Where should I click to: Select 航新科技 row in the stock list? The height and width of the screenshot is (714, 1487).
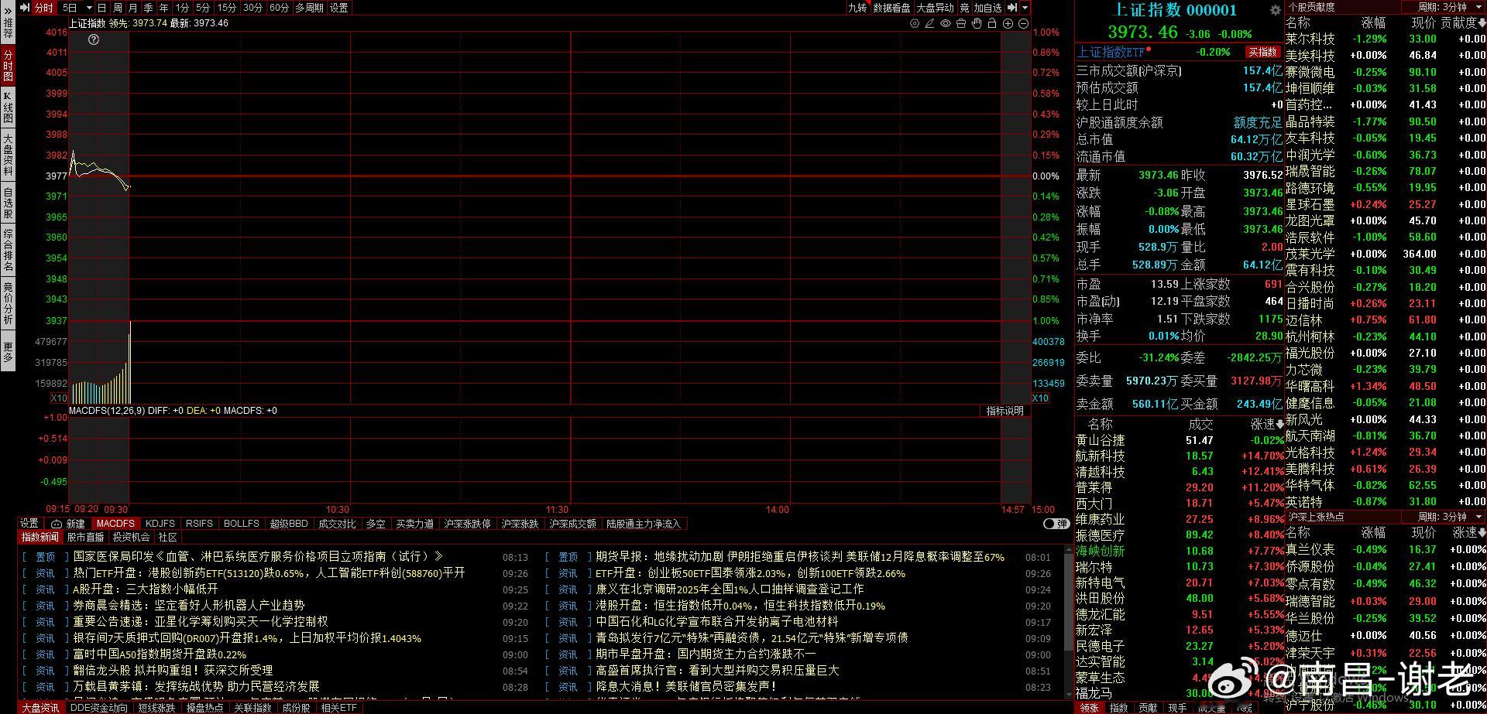(1179, 456)
